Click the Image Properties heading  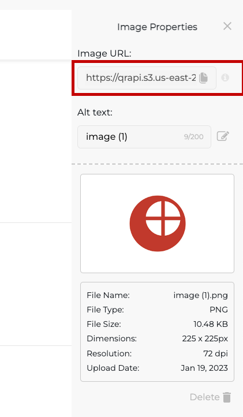click(x=157, y=27)
